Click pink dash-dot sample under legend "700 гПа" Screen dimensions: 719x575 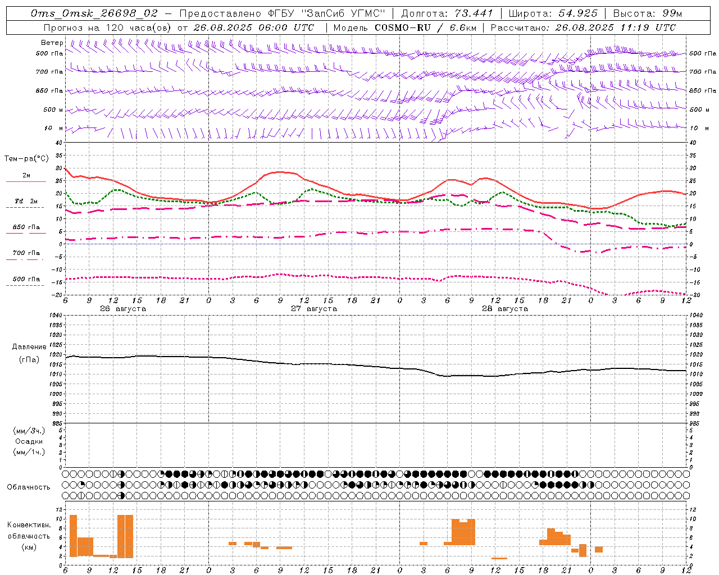(x=25, y=259)
